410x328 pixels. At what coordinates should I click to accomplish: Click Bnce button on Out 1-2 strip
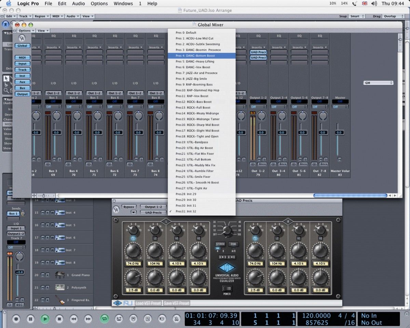[262, 164]
